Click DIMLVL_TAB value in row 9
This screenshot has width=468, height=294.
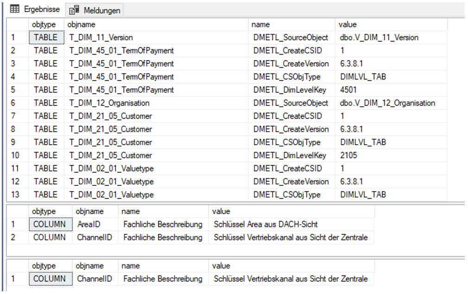click(x=391, y=142)
